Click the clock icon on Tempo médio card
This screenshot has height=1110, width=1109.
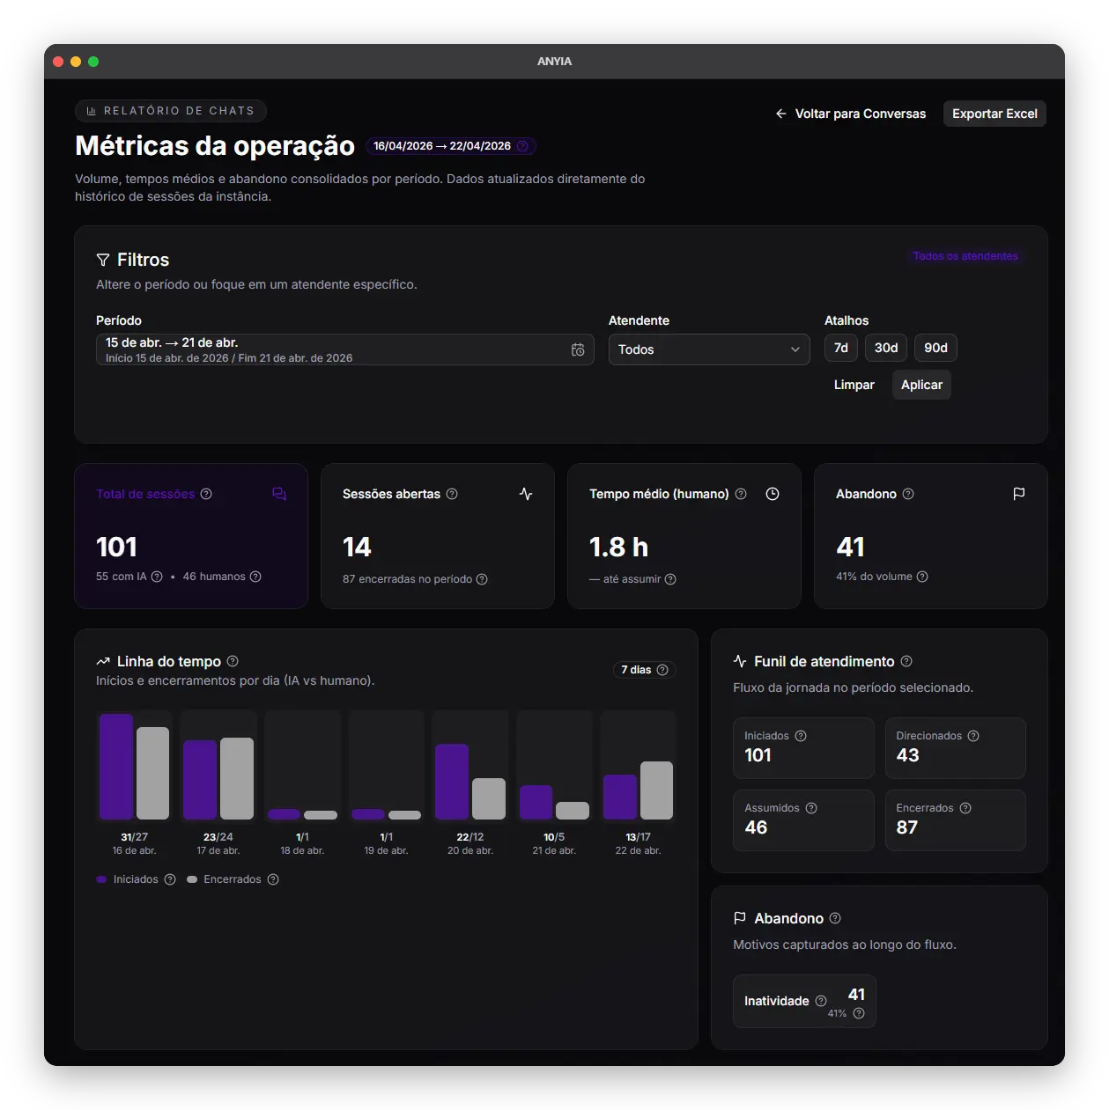(773, 494)
